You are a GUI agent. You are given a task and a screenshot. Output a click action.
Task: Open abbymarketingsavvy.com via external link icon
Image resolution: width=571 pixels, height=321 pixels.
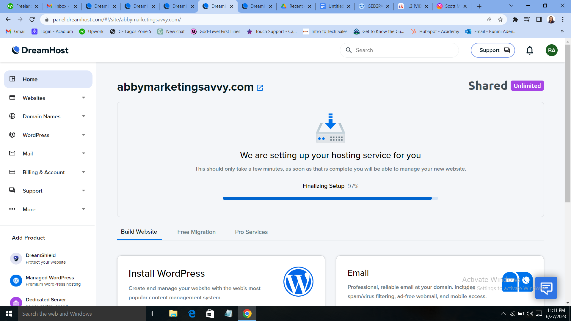(x=260, y=87)
